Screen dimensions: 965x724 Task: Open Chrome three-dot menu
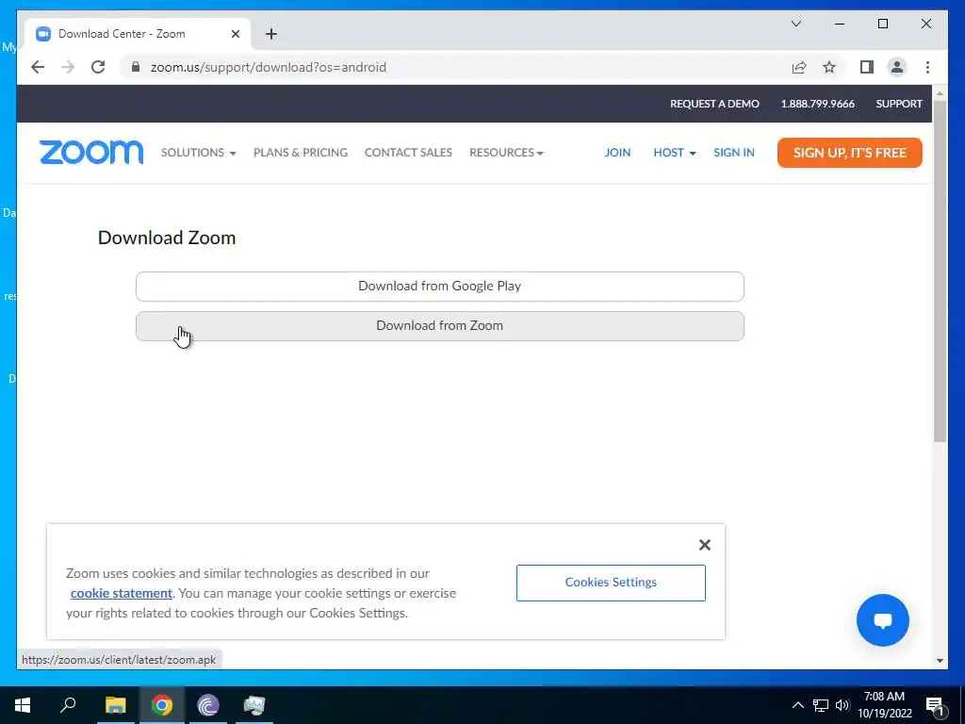tap(927, 67)
